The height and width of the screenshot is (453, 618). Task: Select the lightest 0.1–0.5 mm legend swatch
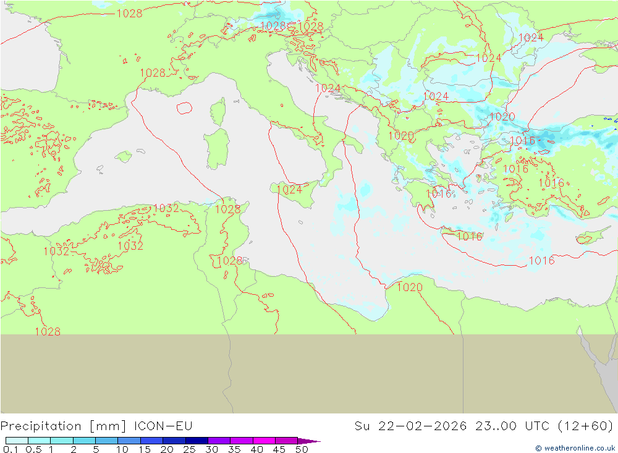coord(17,441)
